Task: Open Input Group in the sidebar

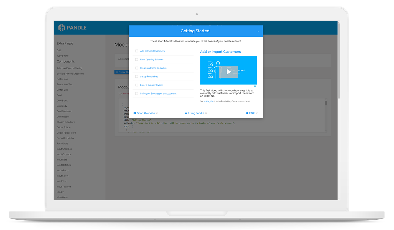Action: tap(62, 170)
